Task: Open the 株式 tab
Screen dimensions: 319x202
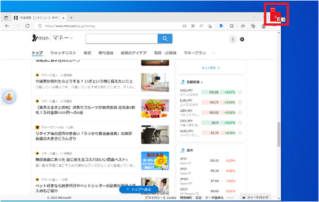Action: coord(87,53)
